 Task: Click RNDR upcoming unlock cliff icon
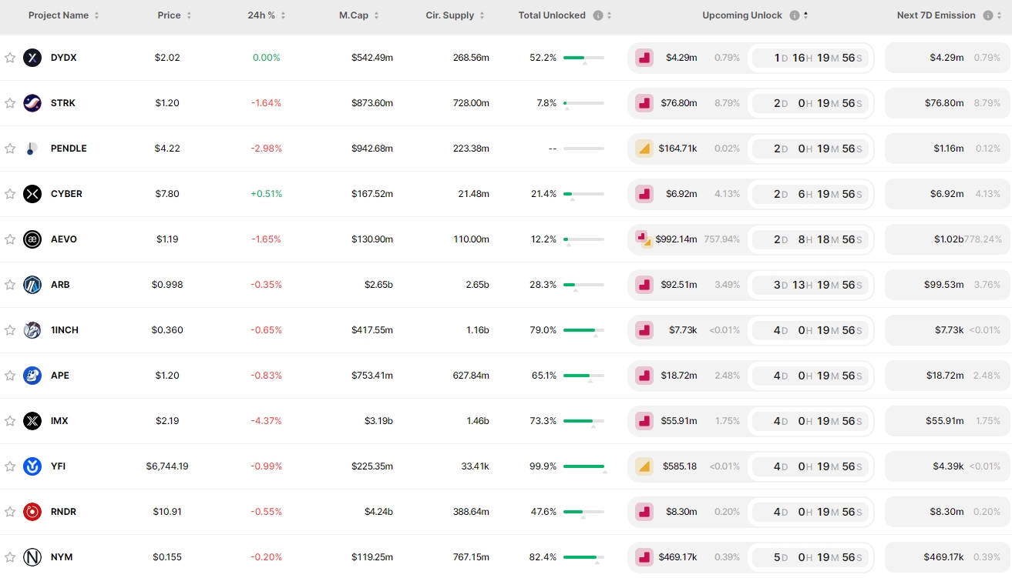[644, 512]
